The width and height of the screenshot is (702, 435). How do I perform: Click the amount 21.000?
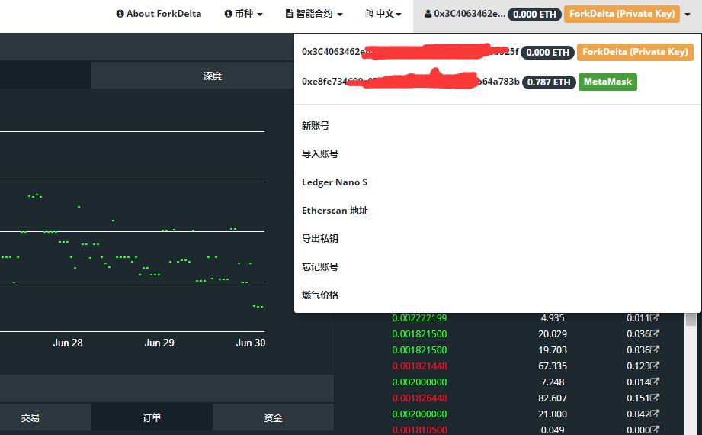pos(553,414)
